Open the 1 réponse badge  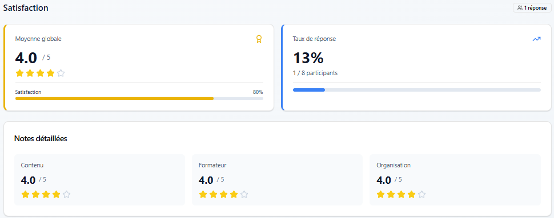coord(532,8)
